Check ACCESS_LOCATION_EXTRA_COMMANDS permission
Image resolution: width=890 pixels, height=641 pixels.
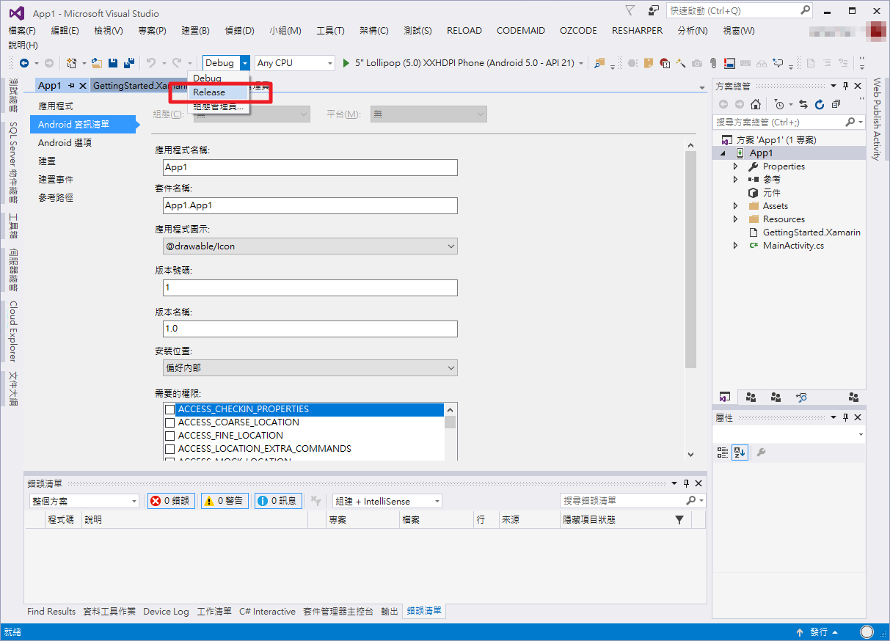(170, 449)
